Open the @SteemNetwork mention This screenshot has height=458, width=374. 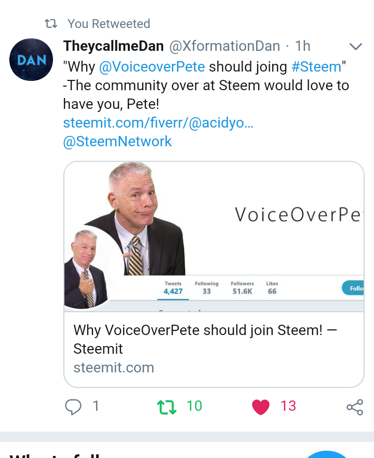(x=117, y=142)
